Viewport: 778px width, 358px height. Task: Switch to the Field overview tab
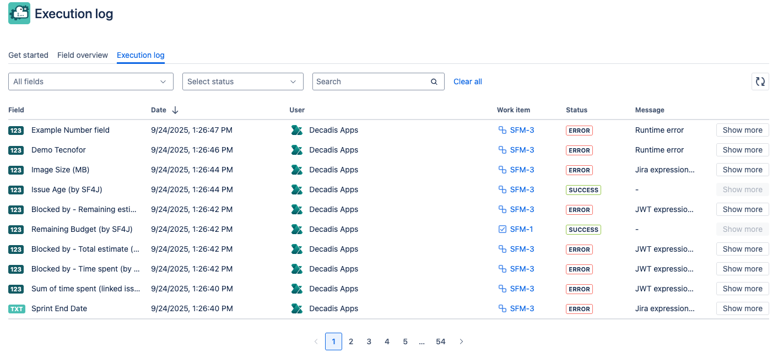coord(83,55)
